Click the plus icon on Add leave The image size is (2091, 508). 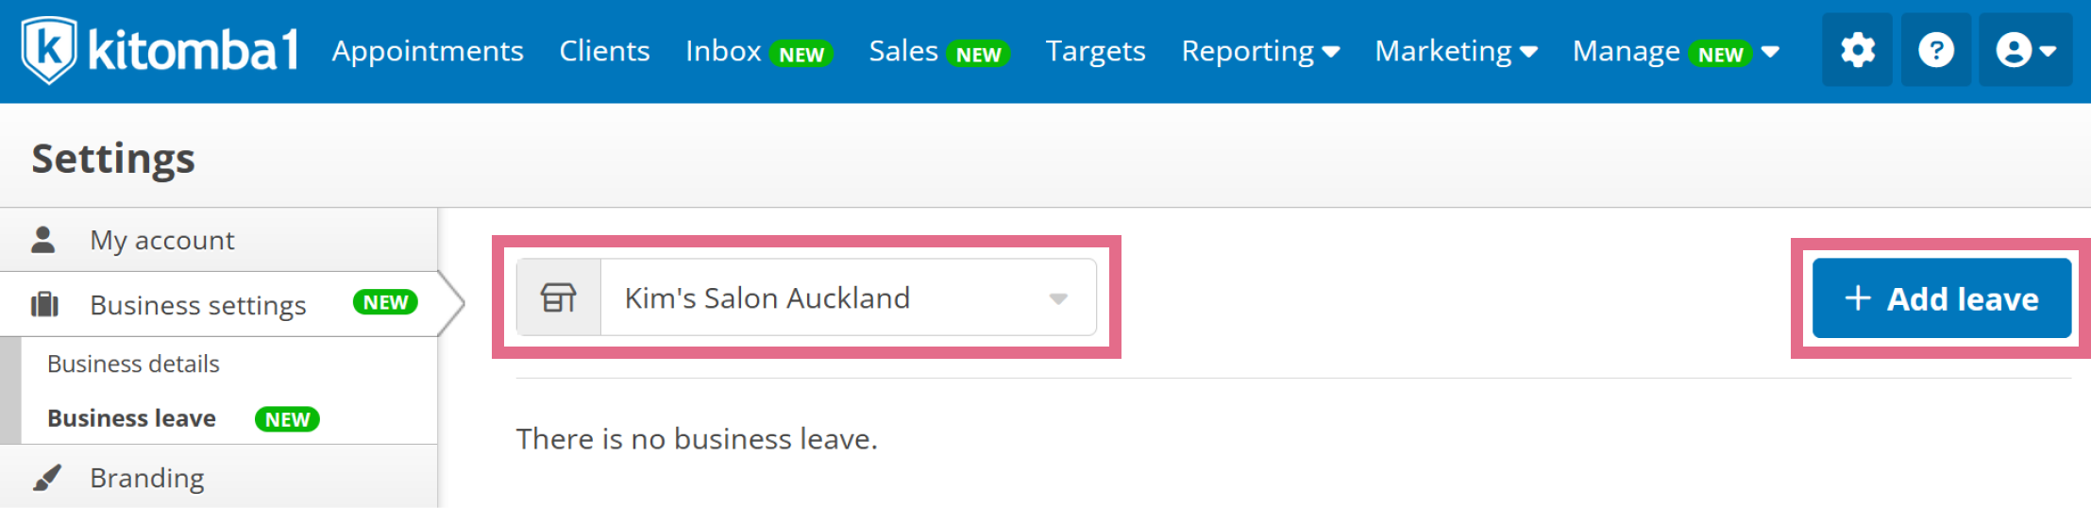coord(1857,298)
